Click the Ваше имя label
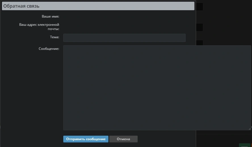The width and height of the screenshot is (252, 147). point(51,16)
